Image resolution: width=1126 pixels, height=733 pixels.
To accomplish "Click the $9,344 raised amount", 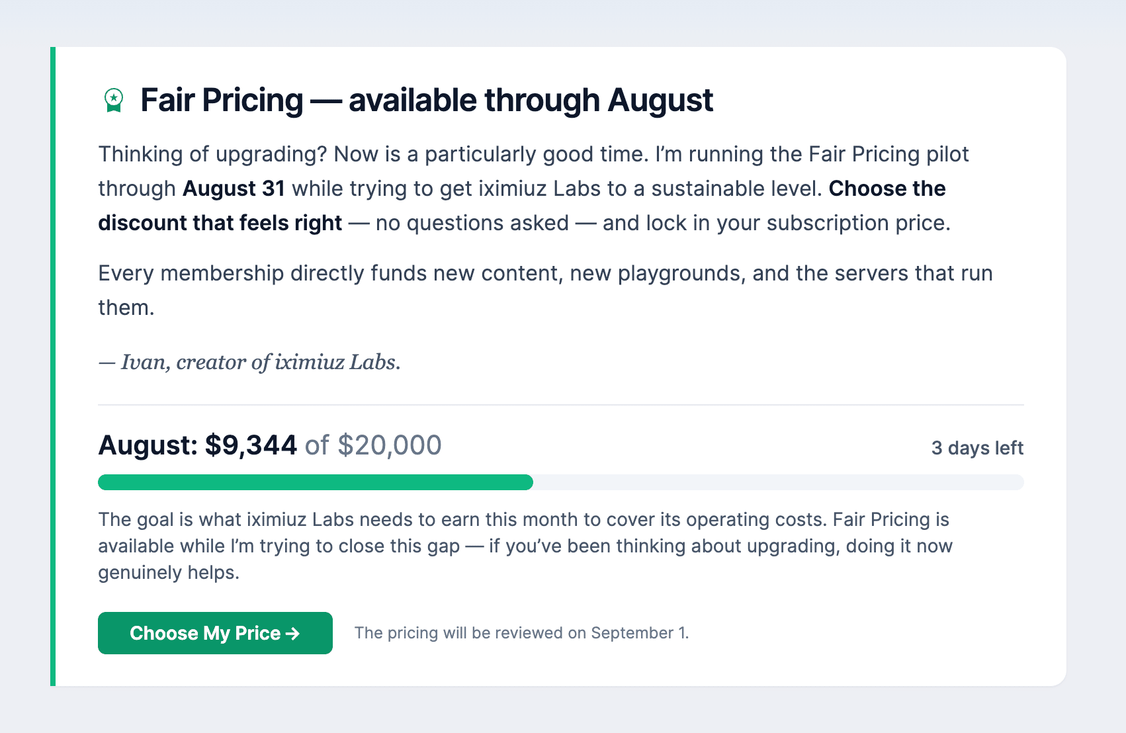I will point(251,445).
